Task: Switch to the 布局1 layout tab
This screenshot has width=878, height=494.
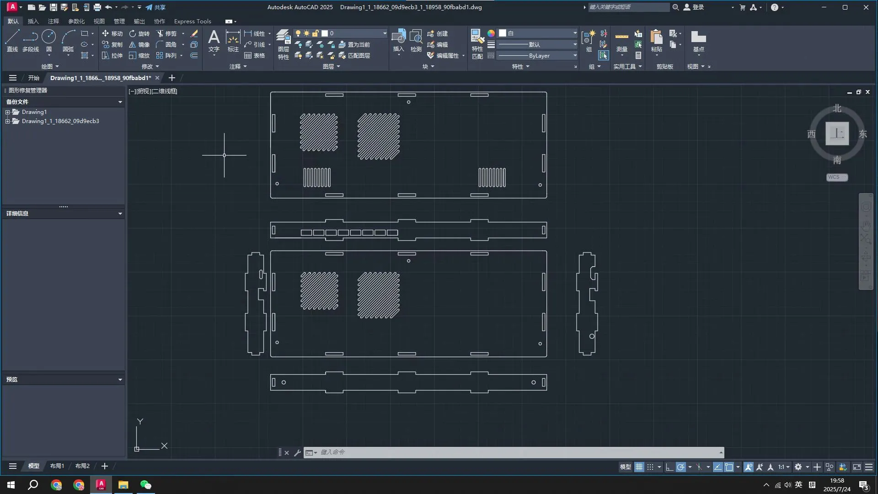Action: (57, 466)
